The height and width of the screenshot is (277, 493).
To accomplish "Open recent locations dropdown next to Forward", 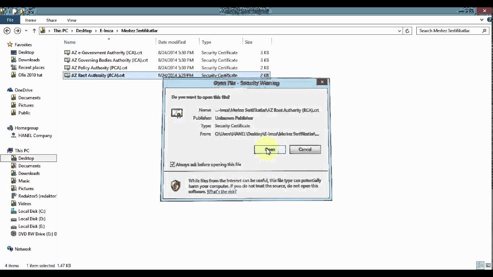I will [26, 31].
